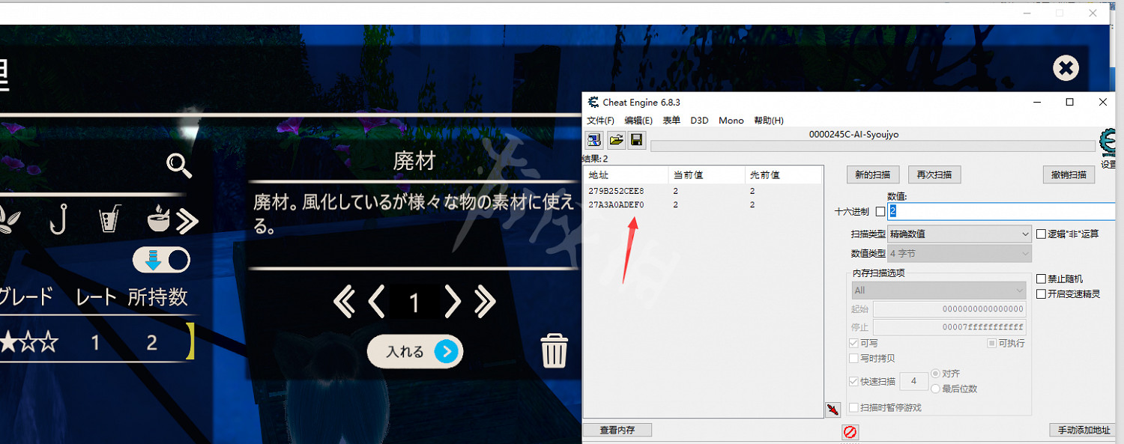Open a saved cheat table via folder icon
The width and height of the screenshot is (1124, 444).
click(616, 140)
